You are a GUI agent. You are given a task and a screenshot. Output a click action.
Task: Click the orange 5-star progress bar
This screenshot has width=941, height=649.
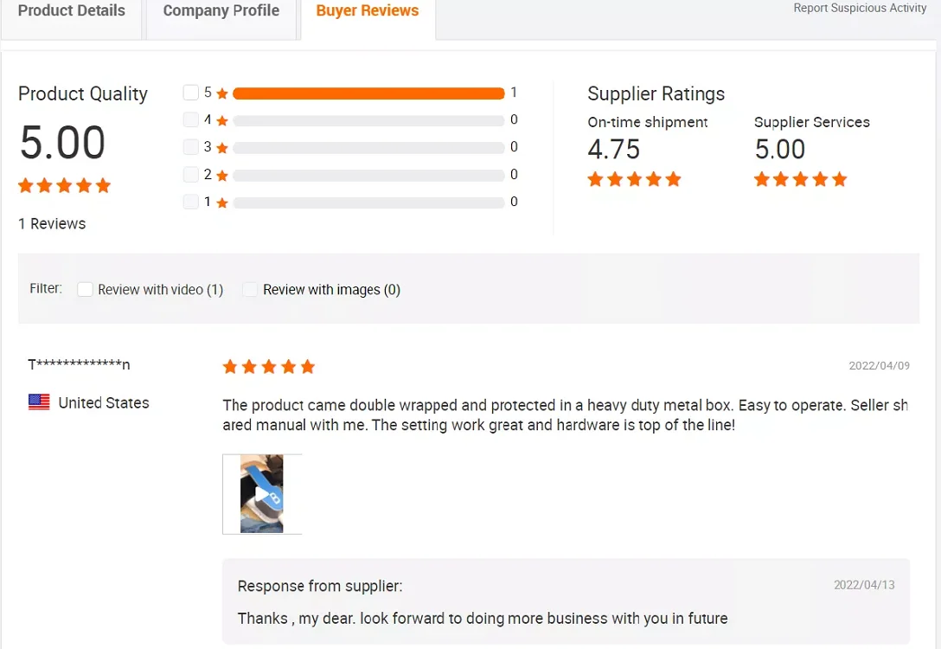(368, 93)
